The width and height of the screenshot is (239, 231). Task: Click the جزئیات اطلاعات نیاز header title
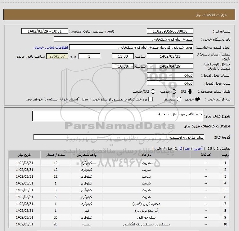tap(212, 15)
